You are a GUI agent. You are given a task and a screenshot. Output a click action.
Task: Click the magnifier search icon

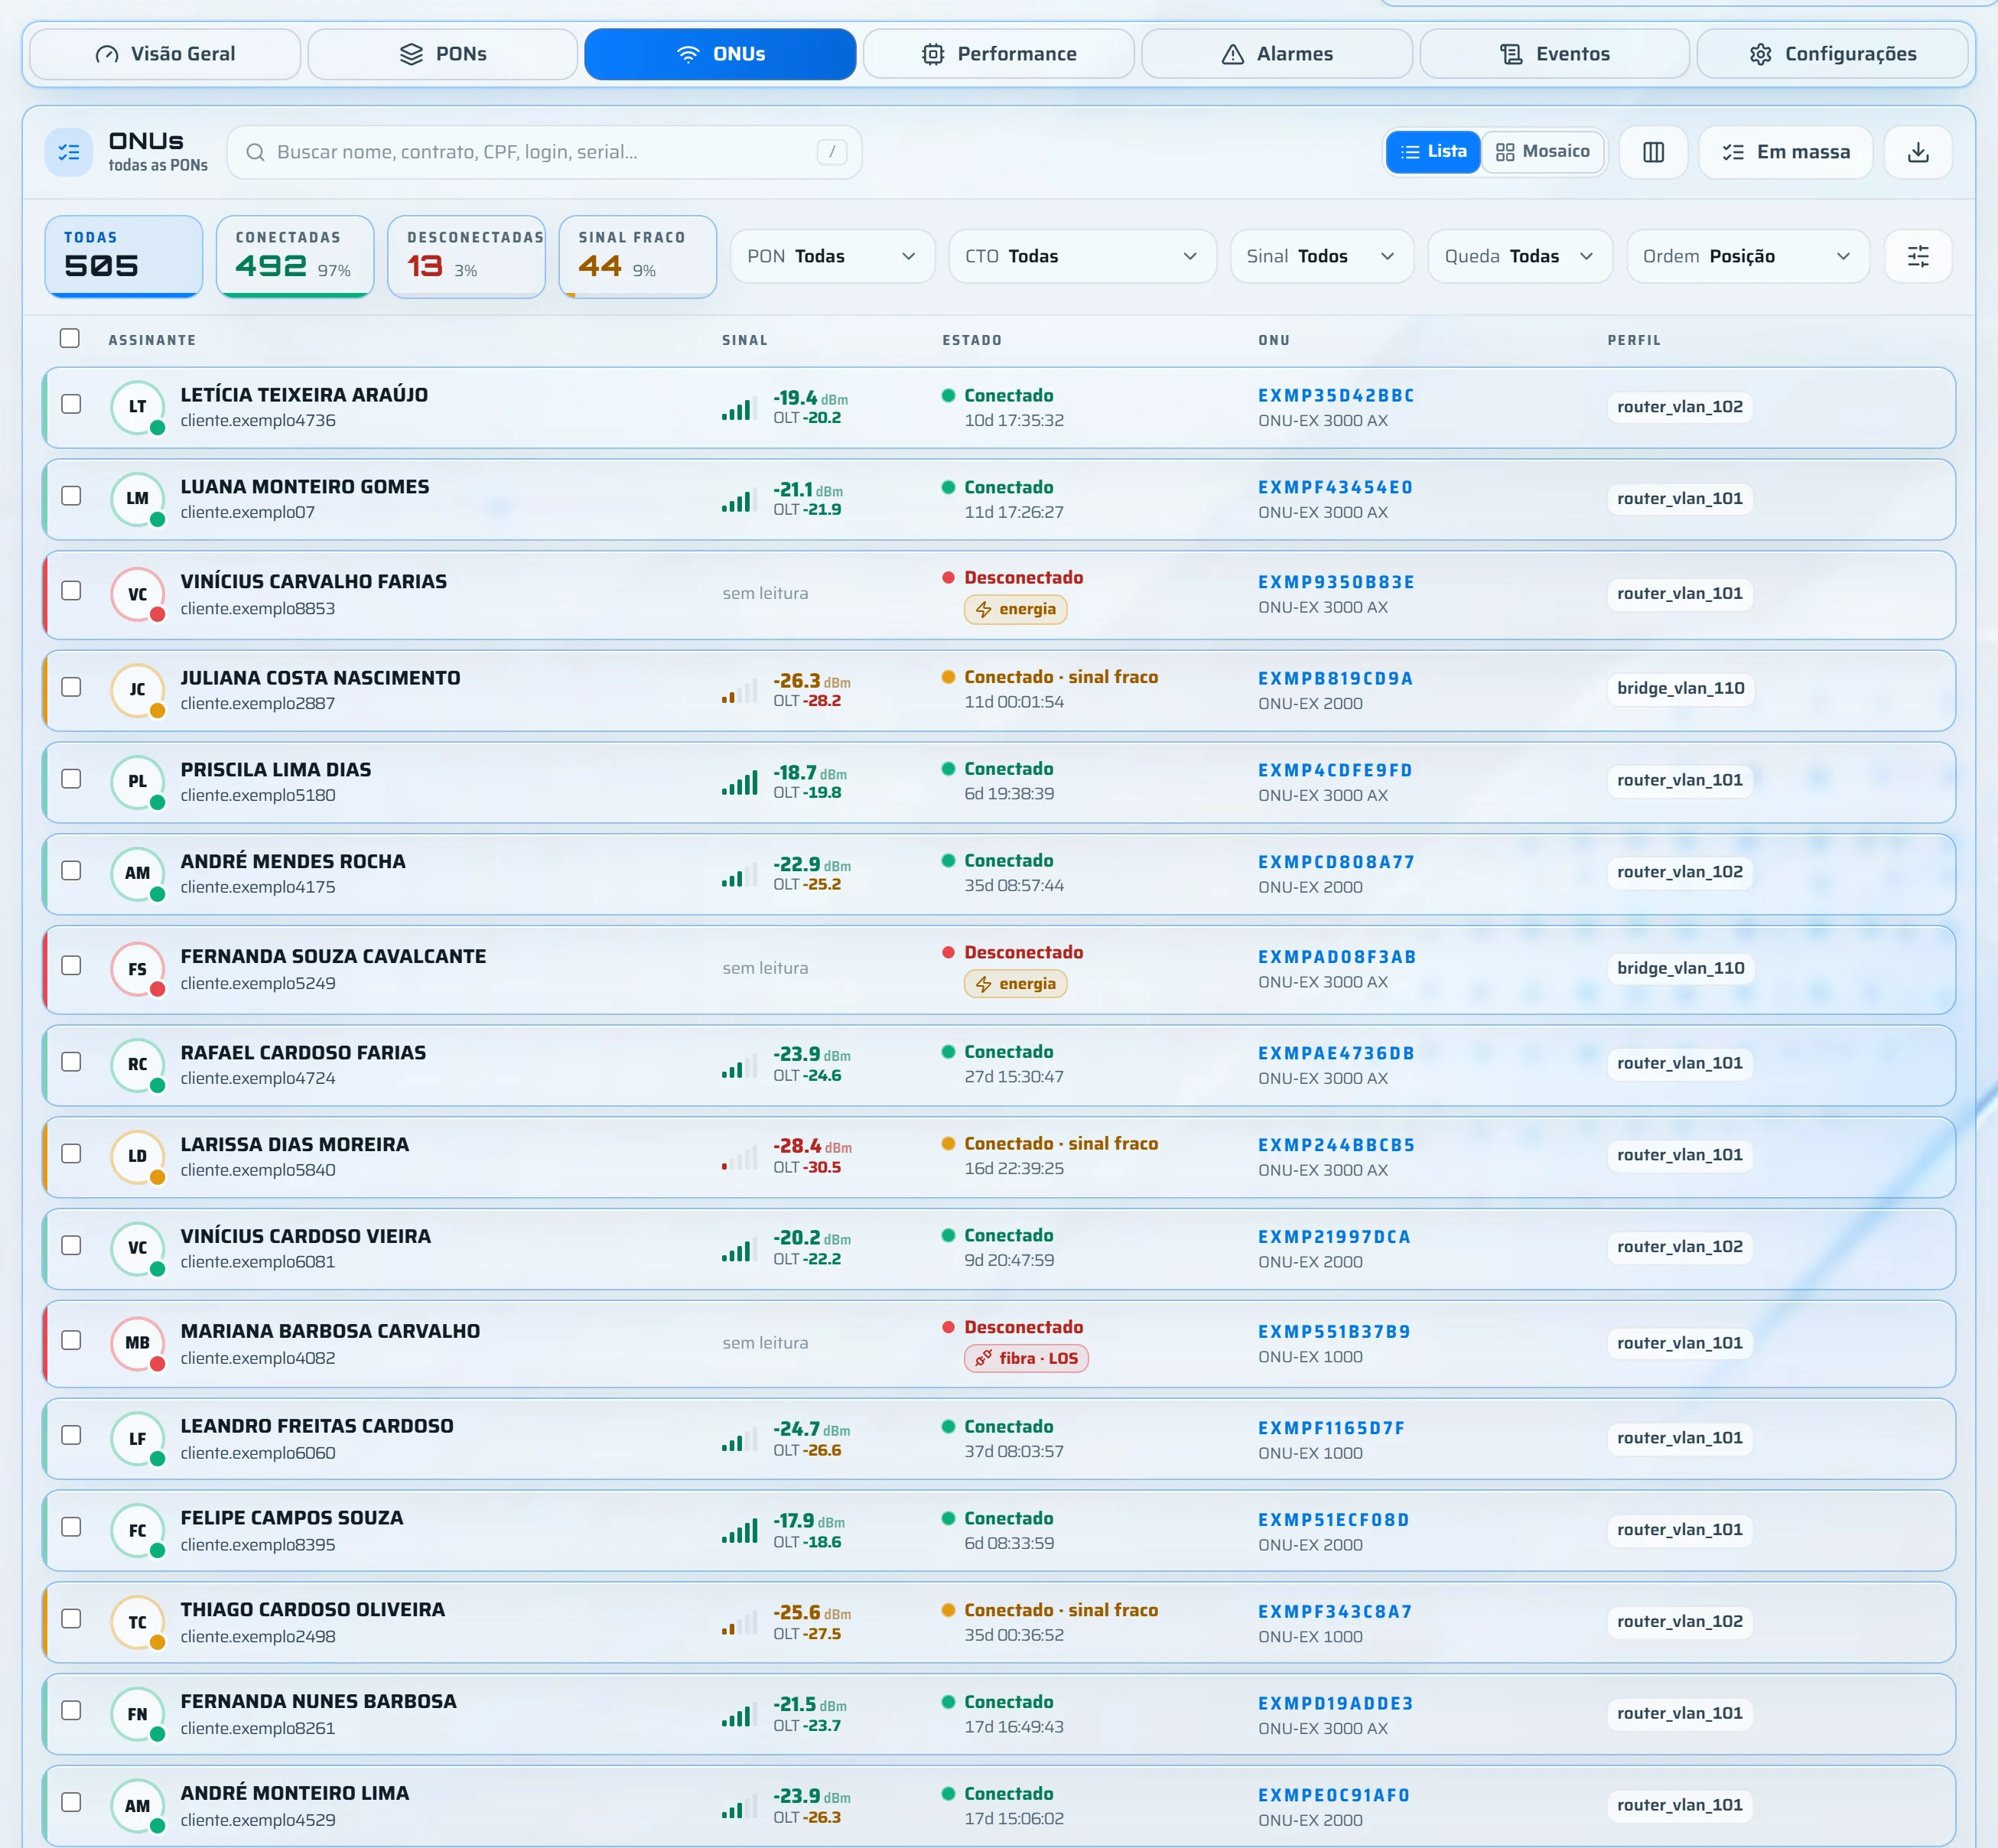(255, 152)
